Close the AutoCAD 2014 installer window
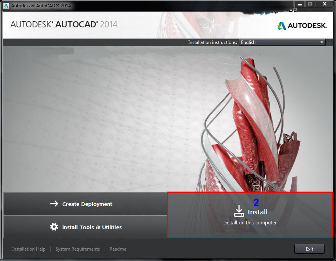The height and width of the screenshot is (261, 336). click(x=324, y=4)
